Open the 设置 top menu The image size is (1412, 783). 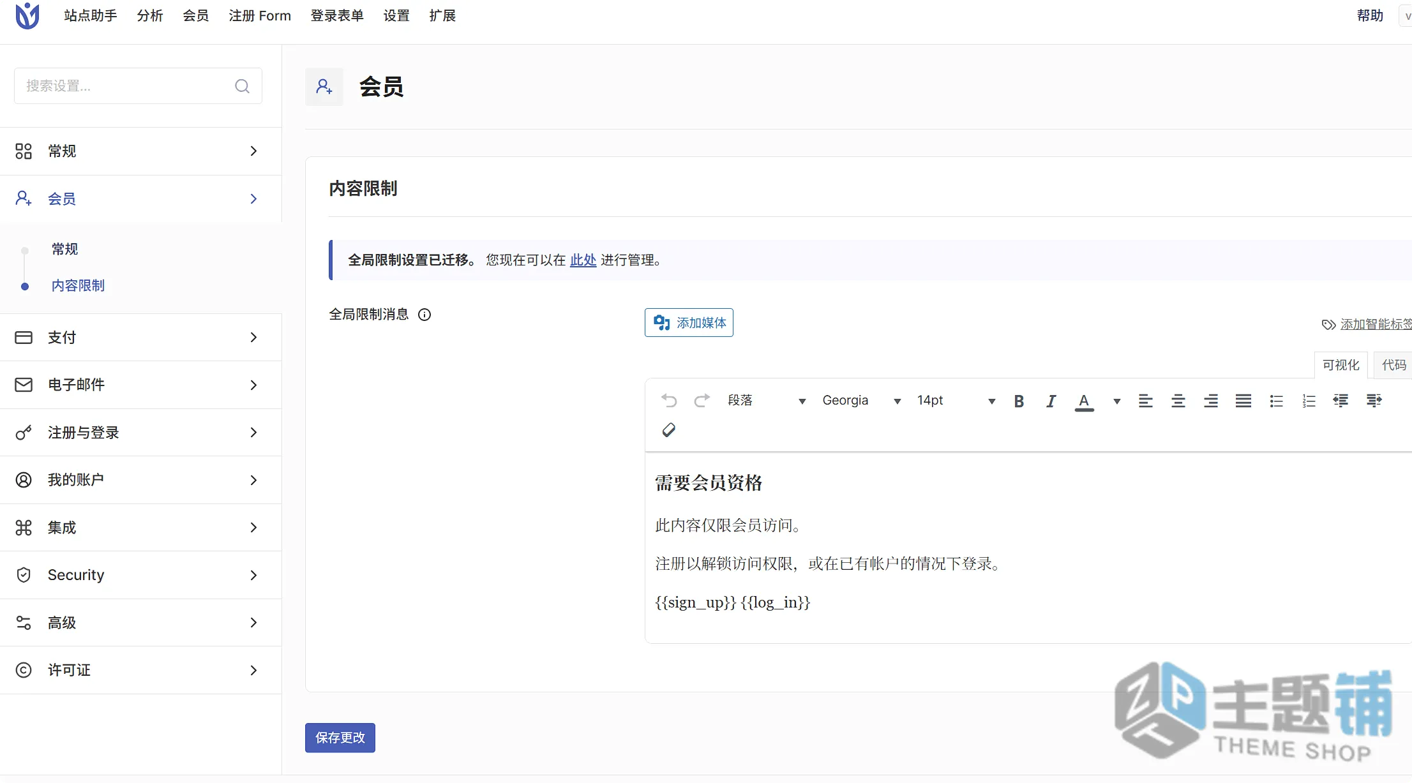pos(396,16)
